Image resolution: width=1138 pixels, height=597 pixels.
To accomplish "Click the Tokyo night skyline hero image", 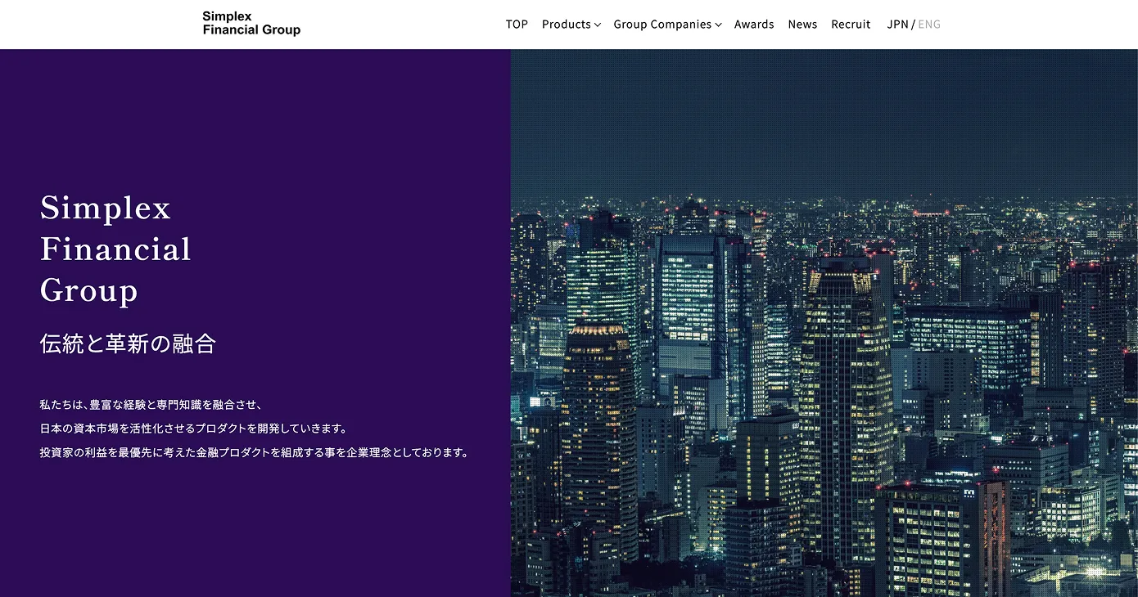I will (x=824, y=323).
